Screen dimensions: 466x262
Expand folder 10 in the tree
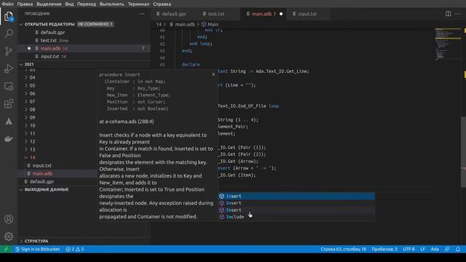coord(32,126)
